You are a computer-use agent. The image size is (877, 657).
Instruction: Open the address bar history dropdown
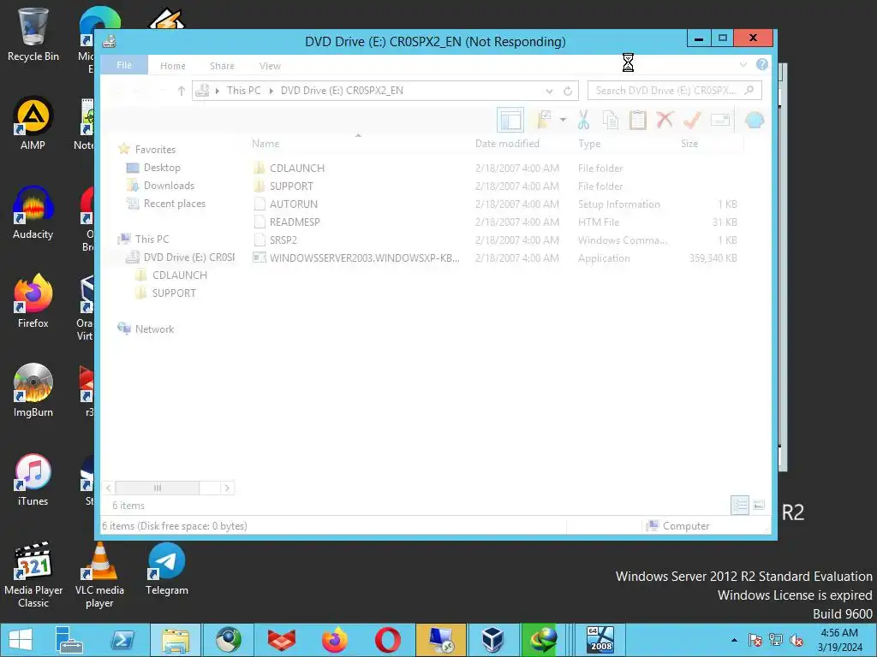click(x=549, y=91)
